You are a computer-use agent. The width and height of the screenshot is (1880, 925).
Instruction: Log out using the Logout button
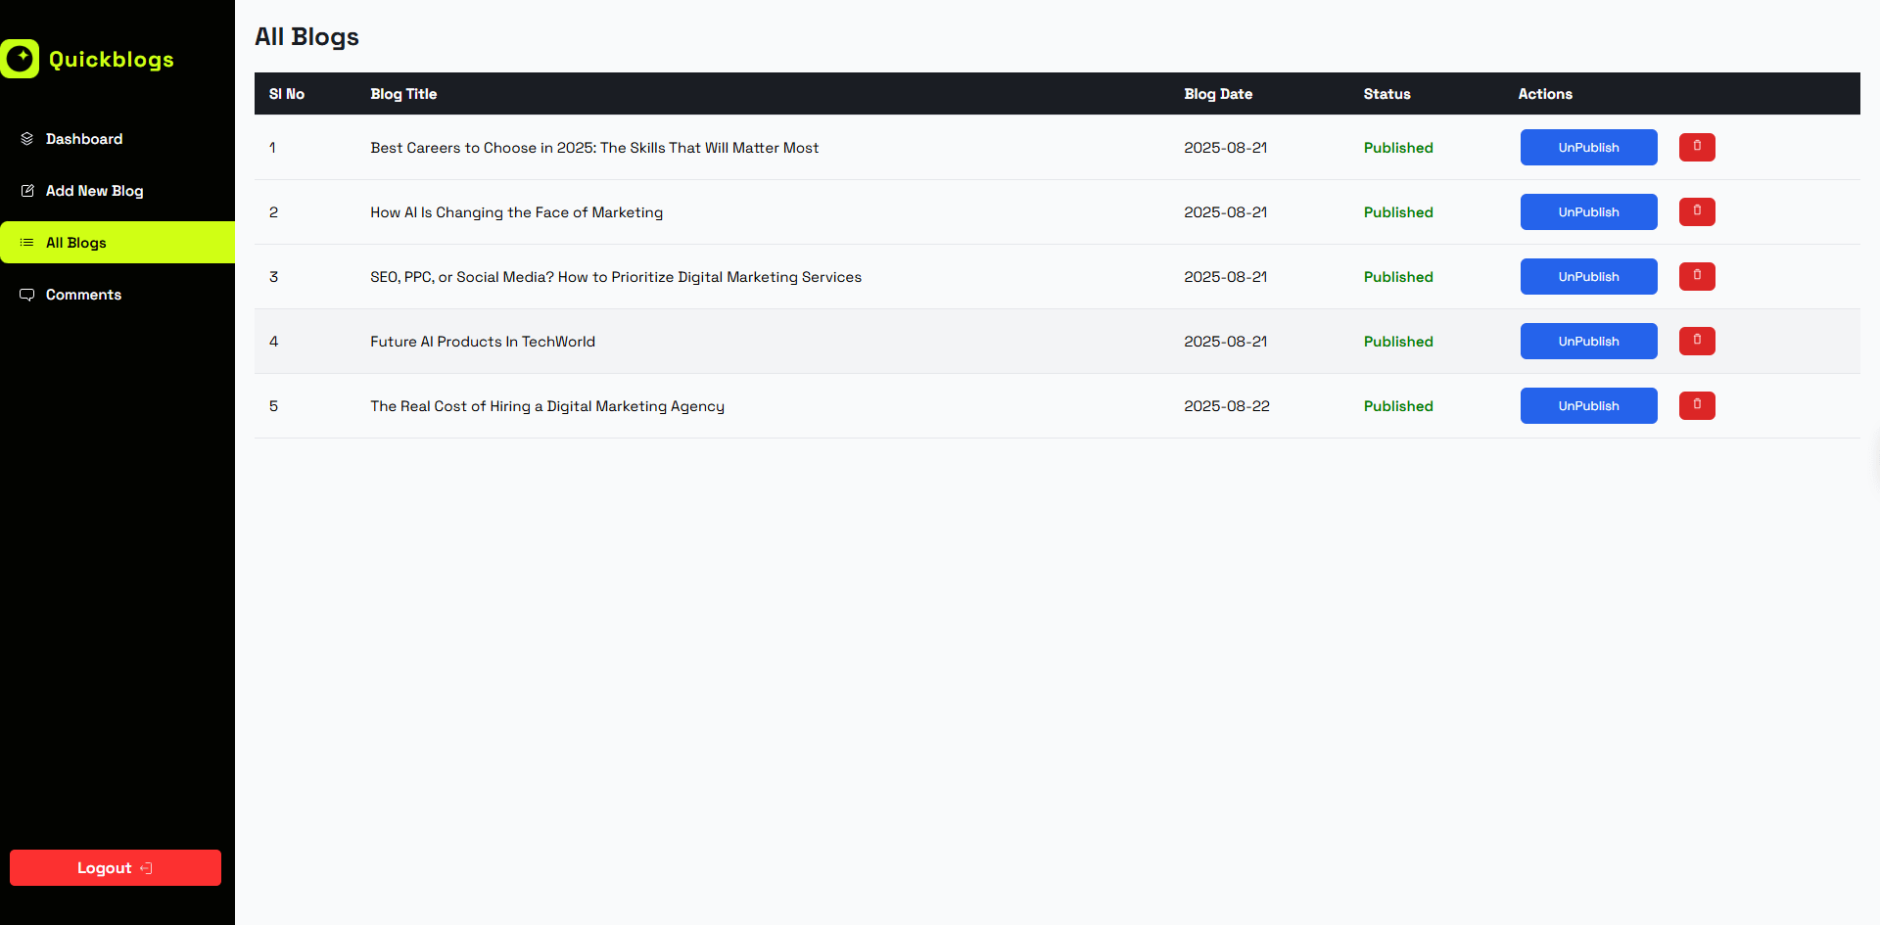click(115, 867)
